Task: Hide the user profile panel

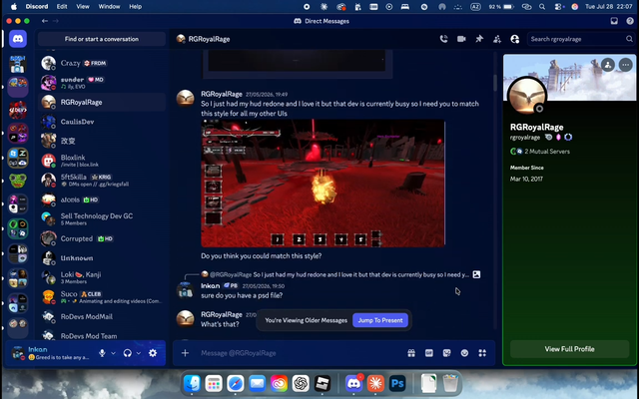Action: click(515, 39)
